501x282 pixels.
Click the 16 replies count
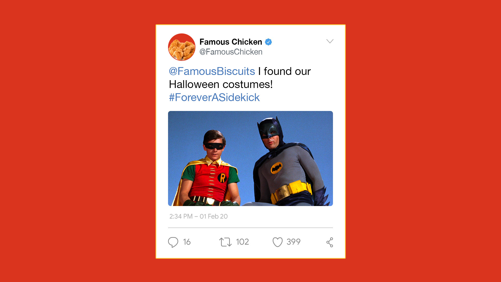(x=187, y=242)
